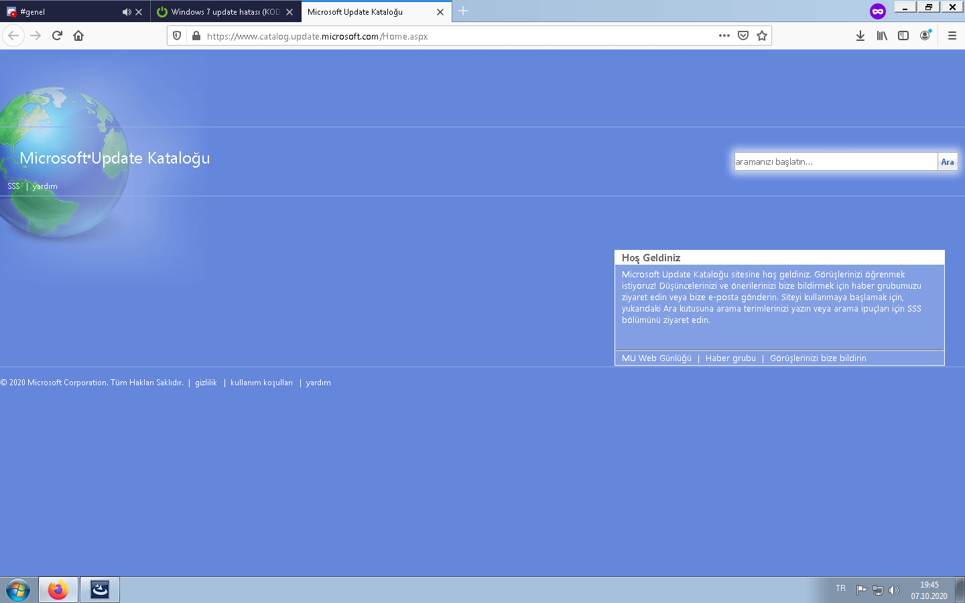Screen dimensions: 965x603
Task: Open the Action Center flag icon
Action: tap(862, 590)
